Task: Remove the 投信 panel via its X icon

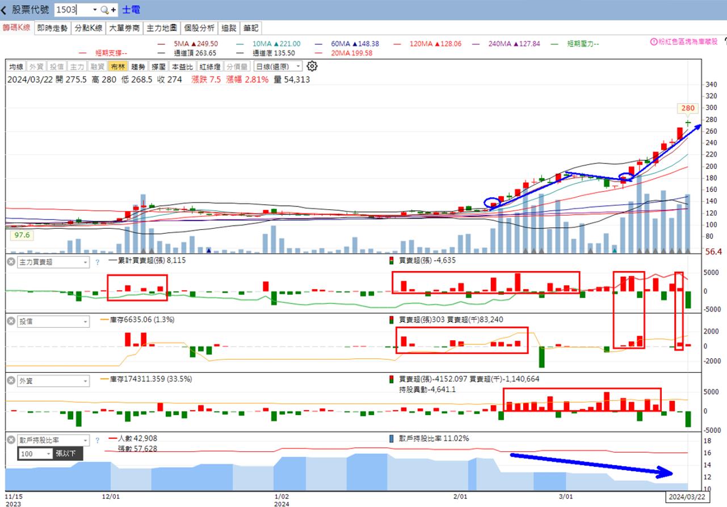Action: click(11, 322)
